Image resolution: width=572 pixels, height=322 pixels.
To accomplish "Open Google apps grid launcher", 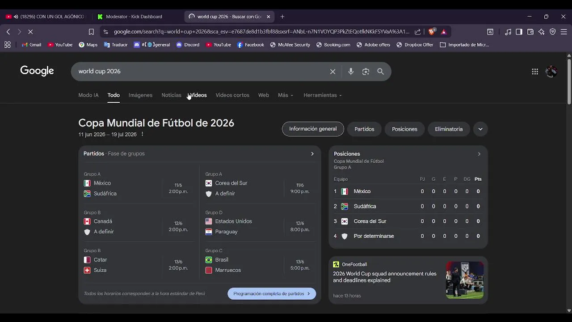I will pyautogui.click(x=535, y=72).
